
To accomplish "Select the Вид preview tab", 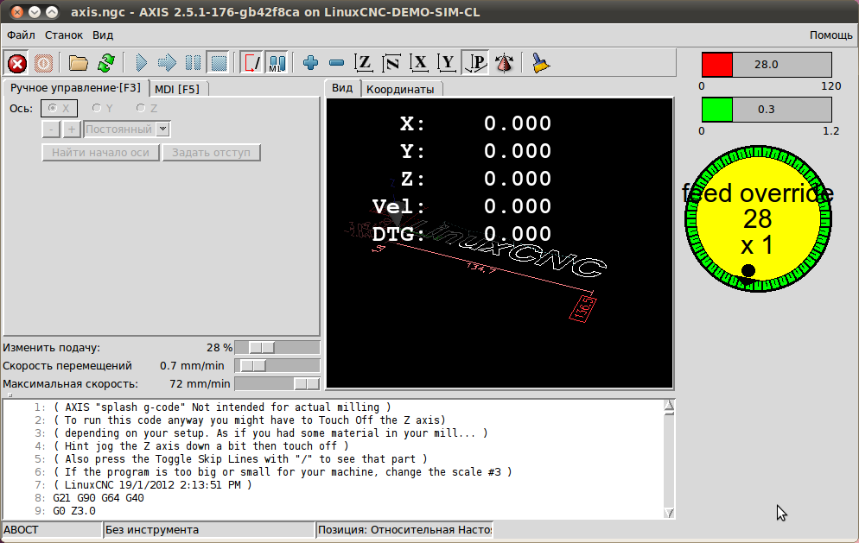I will point(342,88).
